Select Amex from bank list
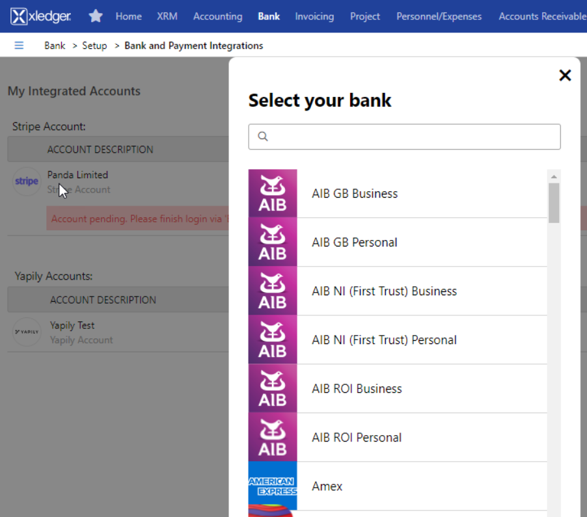587x517 pixels. pyautogui.click(x=398, y=486)
